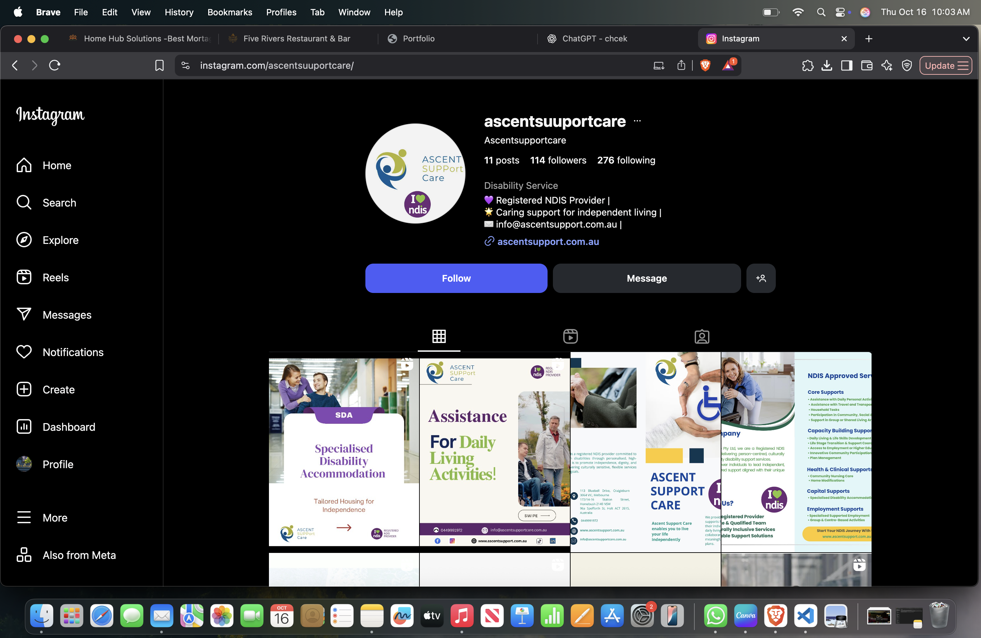Click the Create plus icon
Viewport: 981px width, 638px height.
coord(24,389)
